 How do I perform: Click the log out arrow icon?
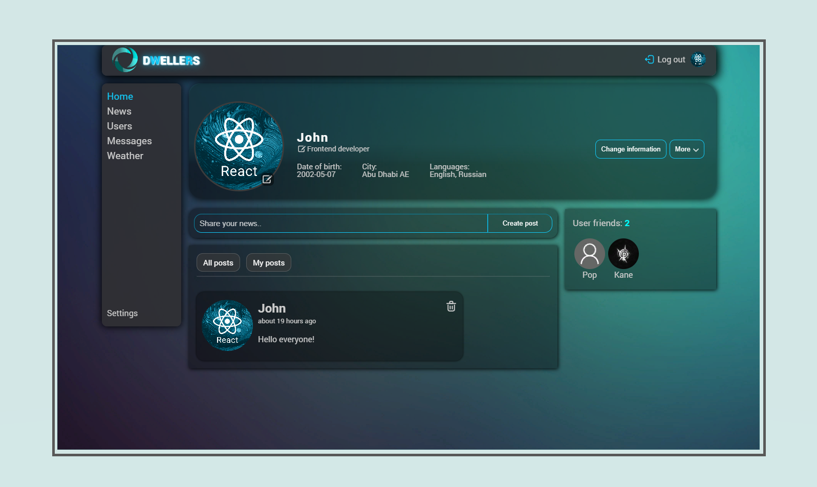coord(649,59)
